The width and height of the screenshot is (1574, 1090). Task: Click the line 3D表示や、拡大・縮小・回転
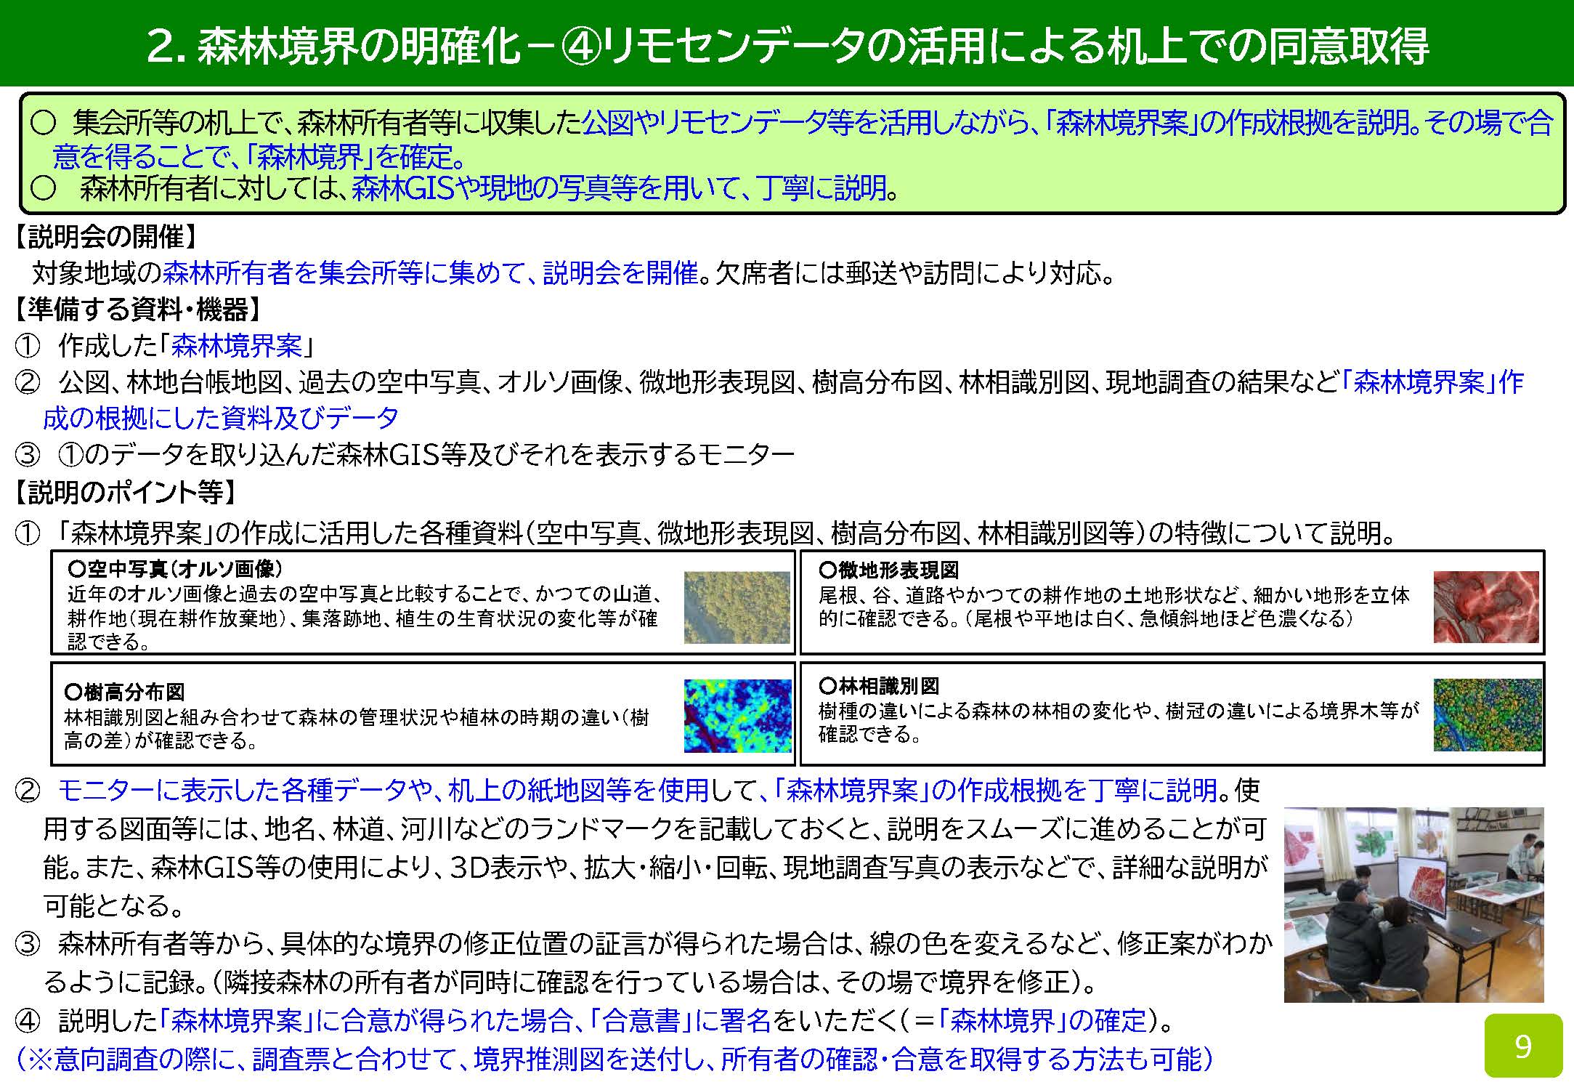[x=656, y=867]
